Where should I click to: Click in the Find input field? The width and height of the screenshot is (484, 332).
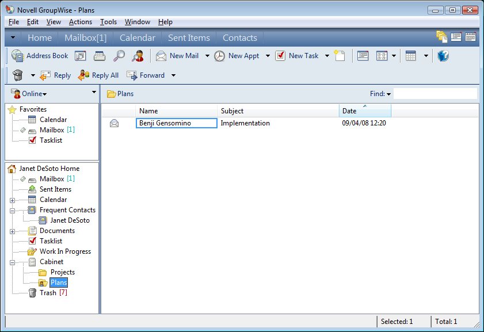(435, 94)
